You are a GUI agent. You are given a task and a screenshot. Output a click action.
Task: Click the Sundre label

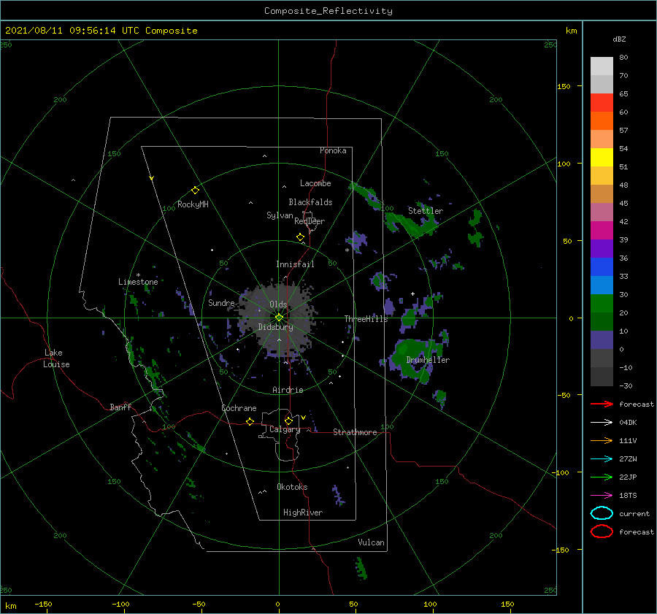tap(221, 303)
